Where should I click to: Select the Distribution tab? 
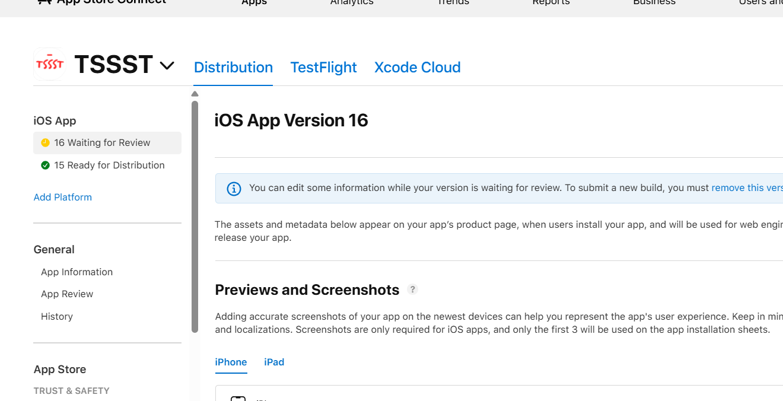(233, 68)
